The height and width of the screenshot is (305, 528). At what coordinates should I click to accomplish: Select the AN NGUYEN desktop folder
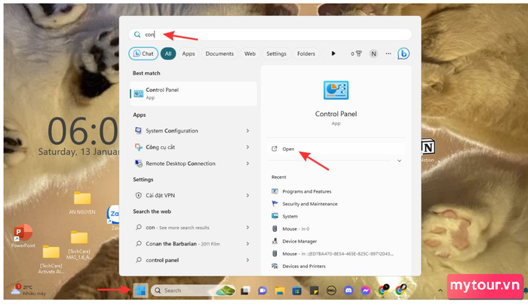(82, 203)
